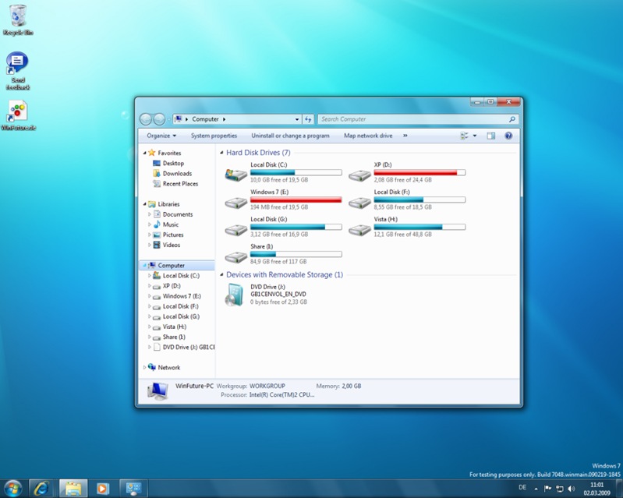Select the DVD Drive (J:) icon
The image size is (623, 498).
click(234, 295)
